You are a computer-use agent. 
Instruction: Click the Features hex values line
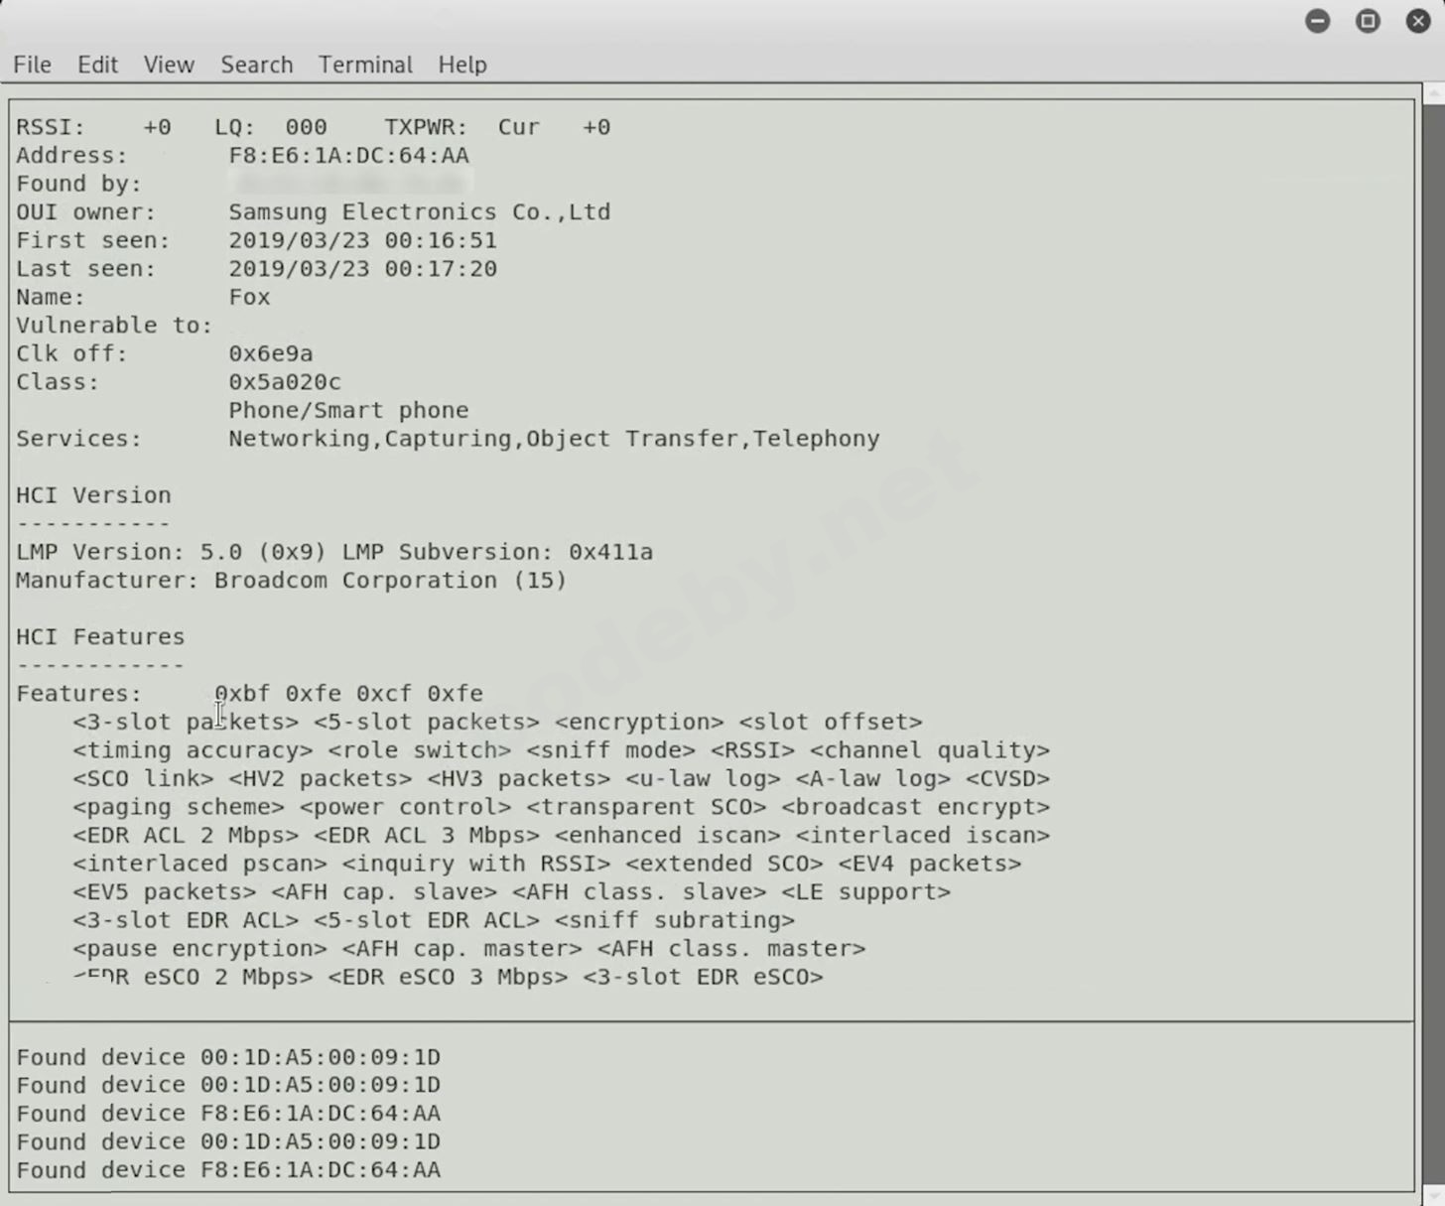point(348,693)
